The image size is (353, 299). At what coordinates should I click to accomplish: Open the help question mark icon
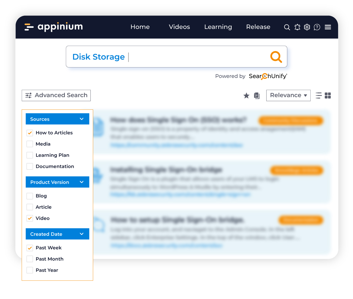(317, 27)
